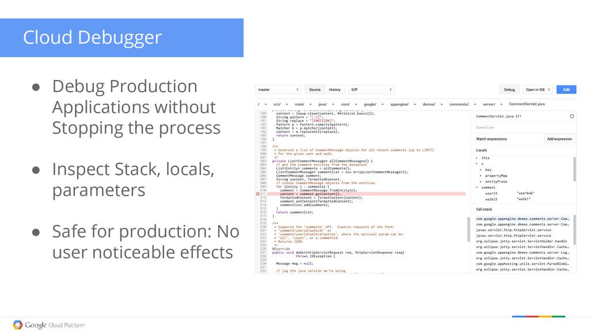Click the source code pane scrollbar

click(x=468, y=229)
